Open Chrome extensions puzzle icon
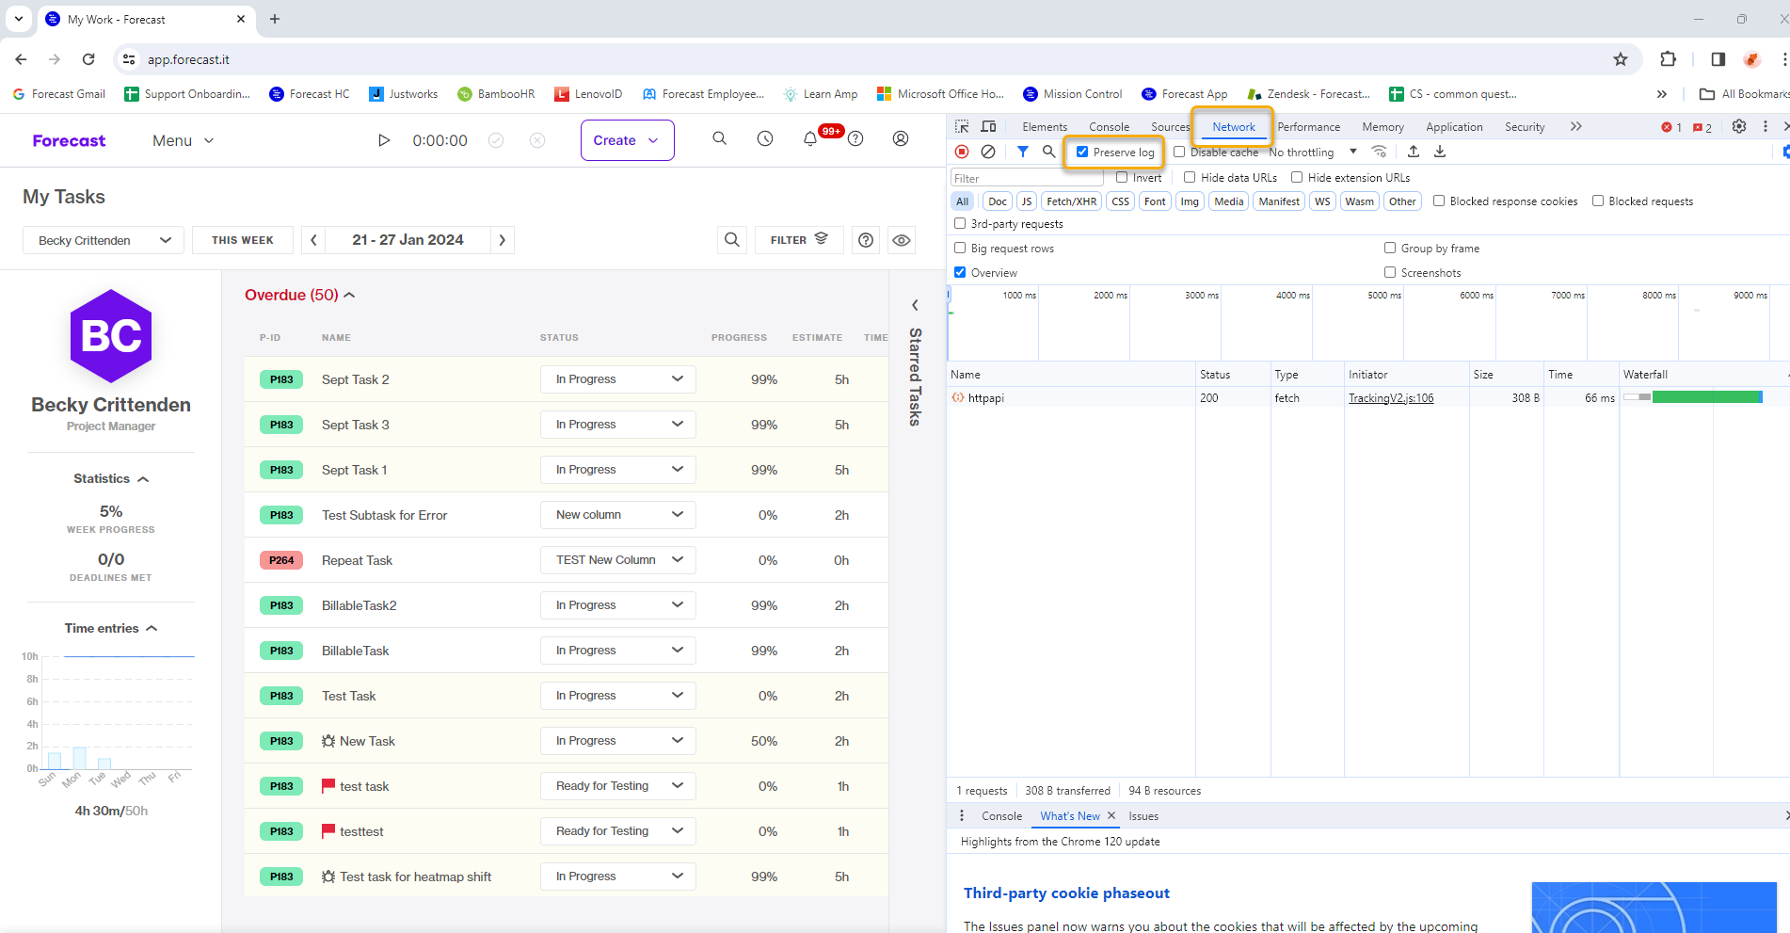The height and width of the screenshot is (933, 1790). (x=1668, y=59)
